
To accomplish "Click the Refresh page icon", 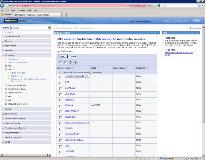I will tap(150, 6).
